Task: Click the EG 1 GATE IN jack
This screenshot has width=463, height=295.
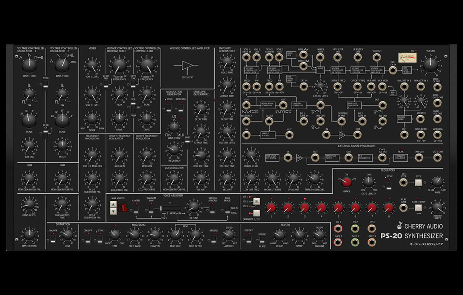Action: point(304,122)
